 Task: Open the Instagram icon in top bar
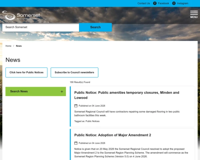pyautogui.click(x=174, y=3)
